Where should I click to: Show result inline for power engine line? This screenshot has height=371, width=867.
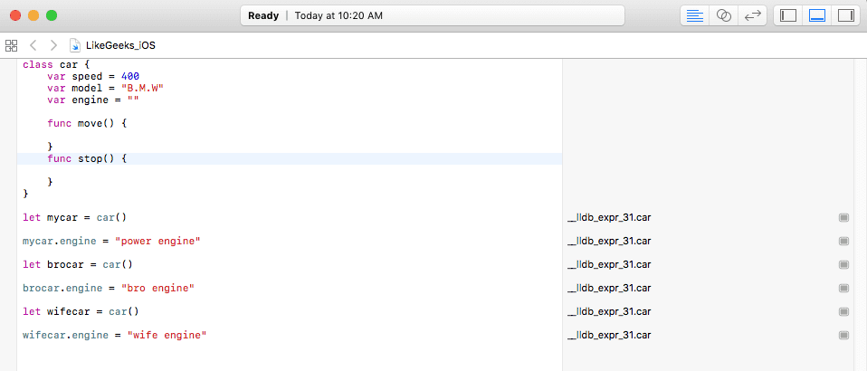click(843, 241)
